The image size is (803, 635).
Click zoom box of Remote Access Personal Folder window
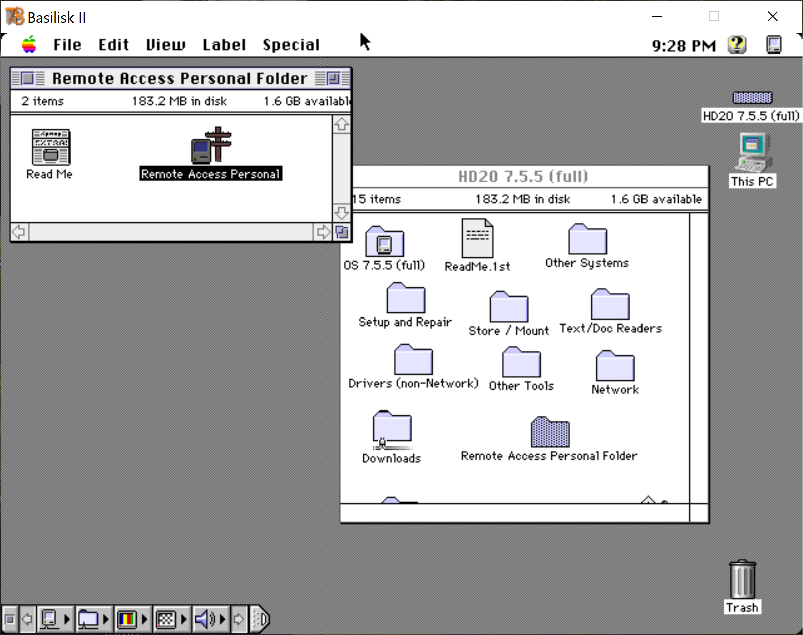(333, 78)
